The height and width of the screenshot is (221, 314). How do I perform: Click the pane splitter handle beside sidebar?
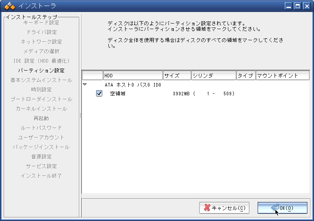[x=80, y=116]
